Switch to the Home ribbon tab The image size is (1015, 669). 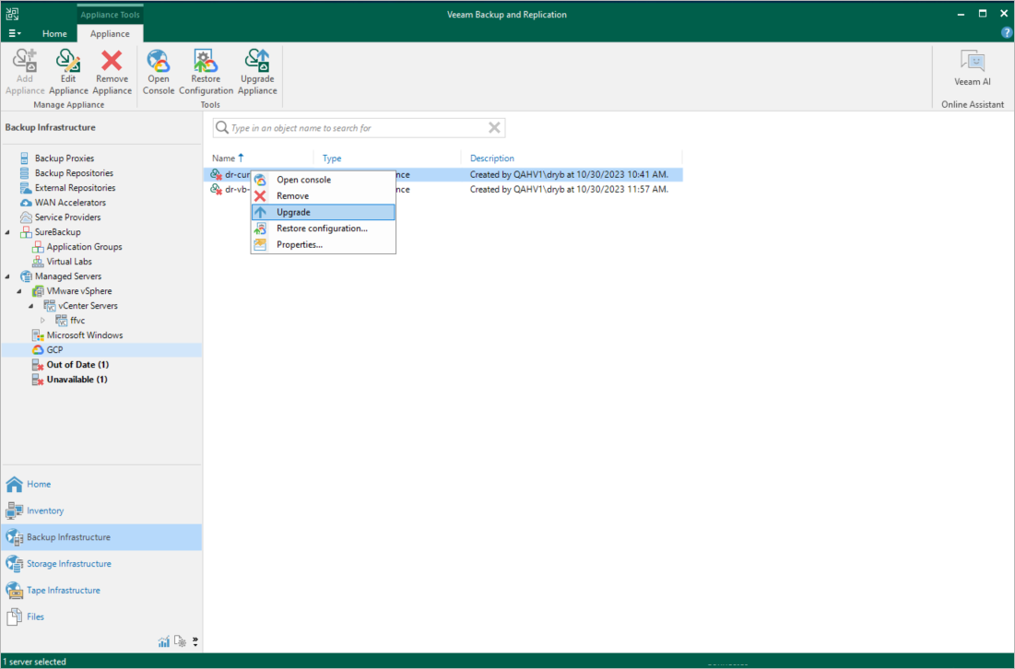[54, 34]
